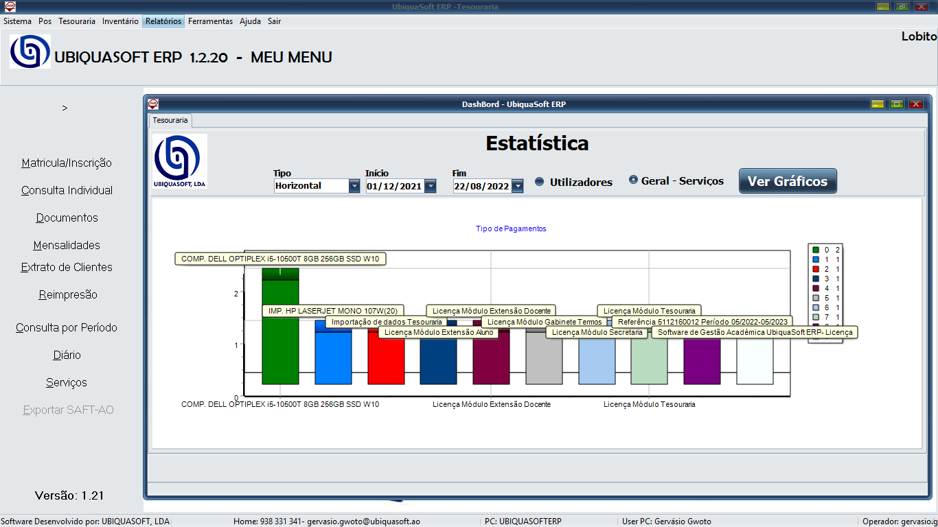Open the Tesouraria menu in menu bar
This screenshot has height=527, width=938.
(77, 21)
